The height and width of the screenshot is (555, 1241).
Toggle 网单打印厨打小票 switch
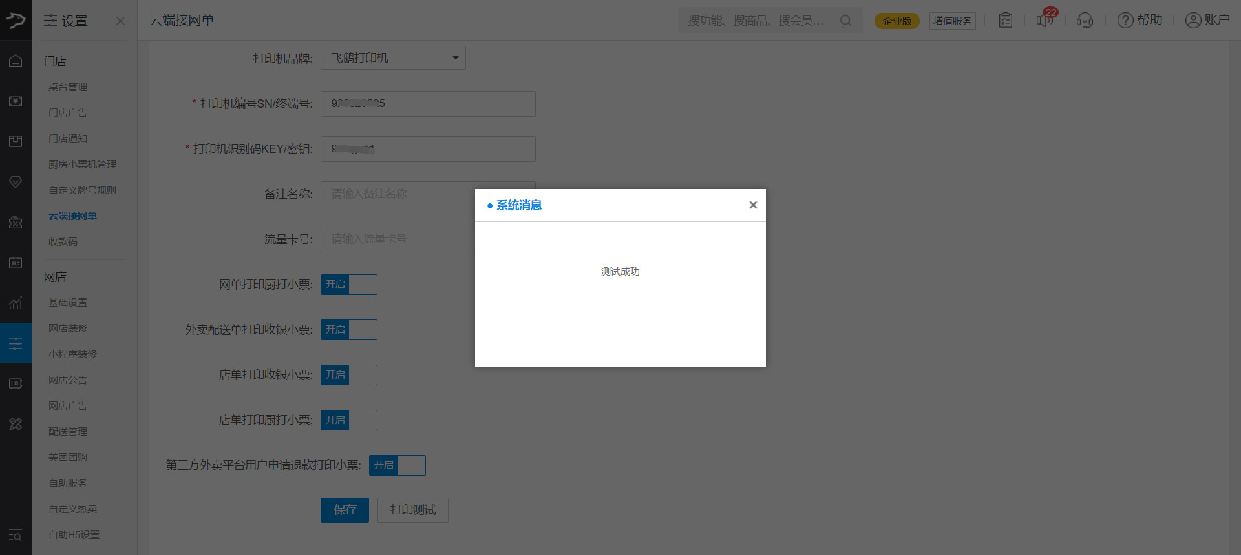[349, 285]
